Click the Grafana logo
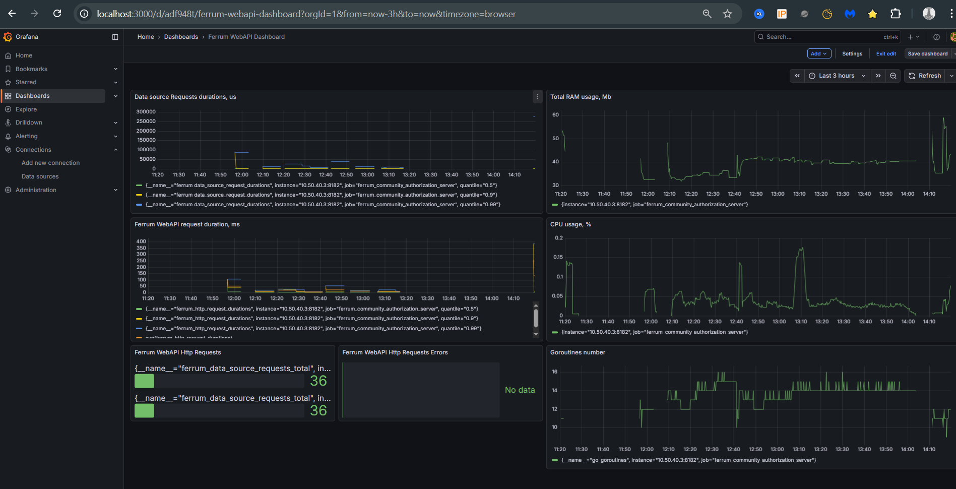This screenshot has width=956, height=489. [x=7, y=36]
